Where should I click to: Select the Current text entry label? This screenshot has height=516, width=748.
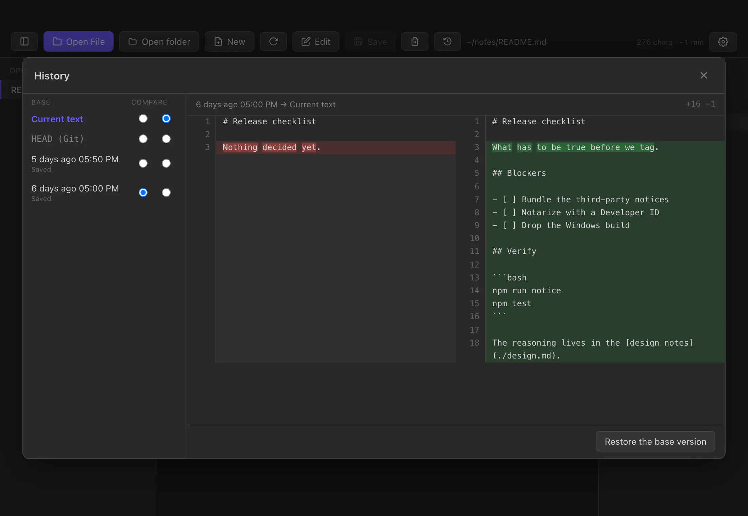point(57,119)
